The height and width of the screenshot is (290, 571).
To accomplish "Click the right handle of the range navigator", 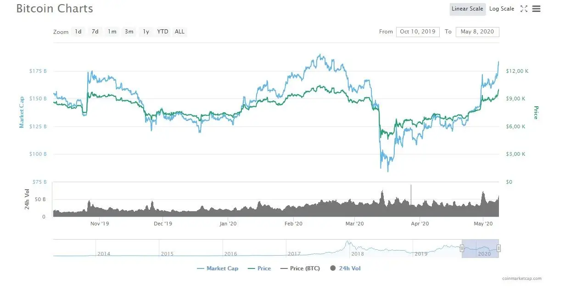I will click(498, 248).
